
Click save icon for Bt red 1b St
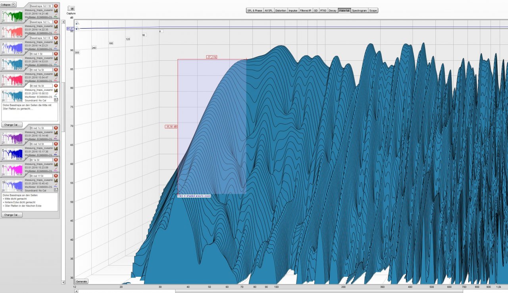(56, 90)
